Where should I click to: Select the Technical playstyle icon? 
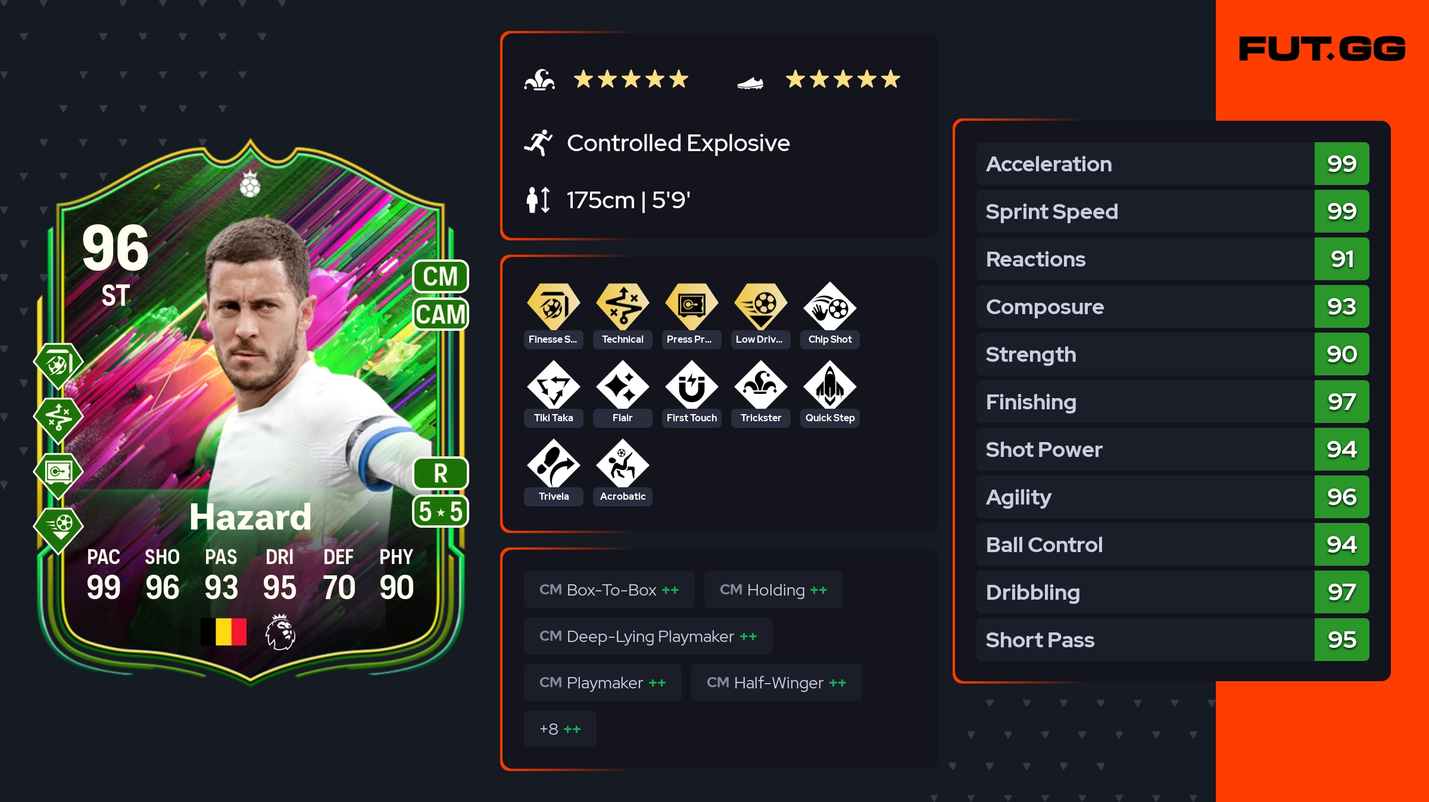pos(622,306)
